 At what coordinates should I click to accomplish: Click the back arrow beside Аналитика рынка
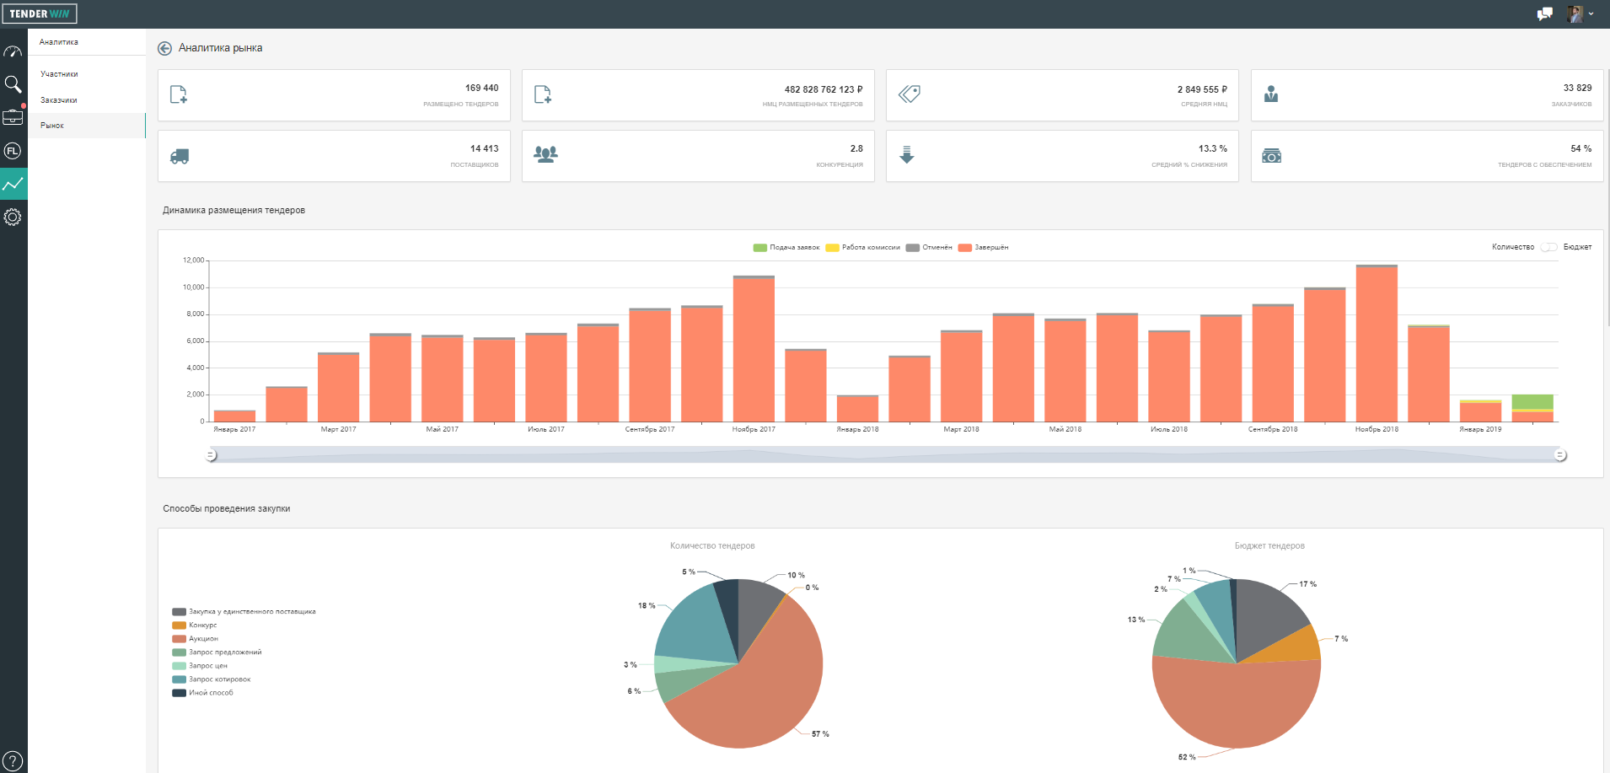click(165, 49)
